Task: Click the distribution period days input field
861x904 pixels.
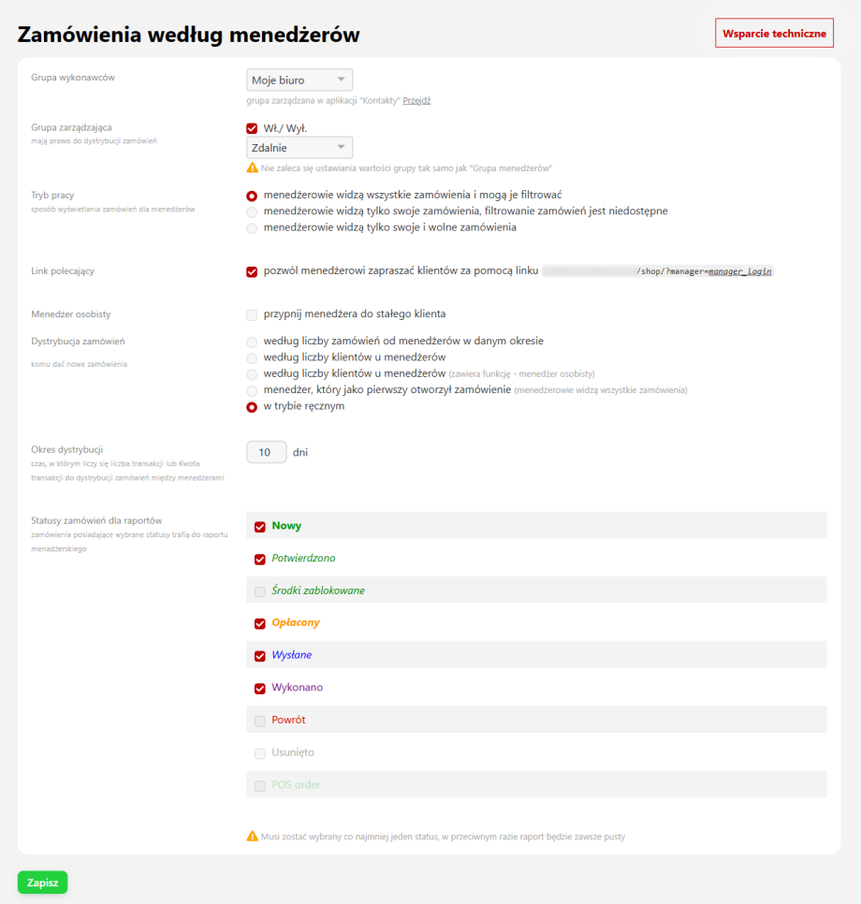Action: click(x=267, y=453)
